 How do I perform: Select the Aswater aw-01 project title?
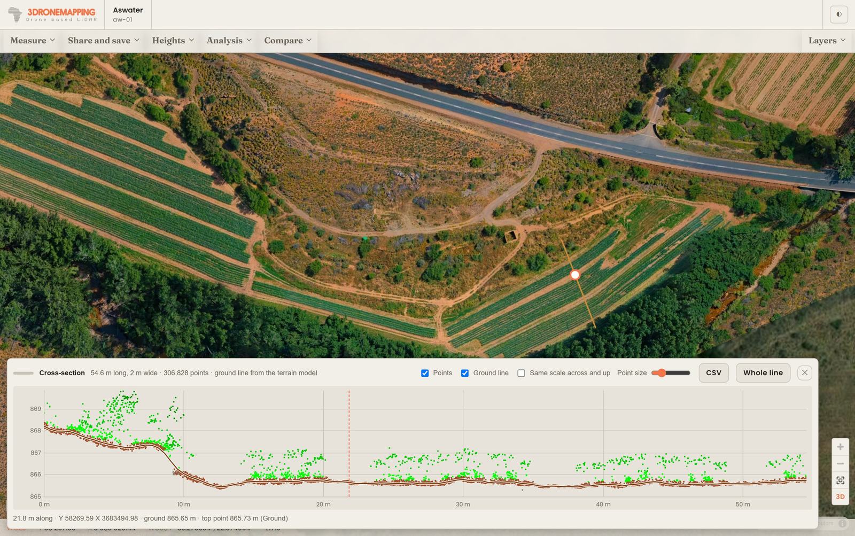[x=128, y=14]
